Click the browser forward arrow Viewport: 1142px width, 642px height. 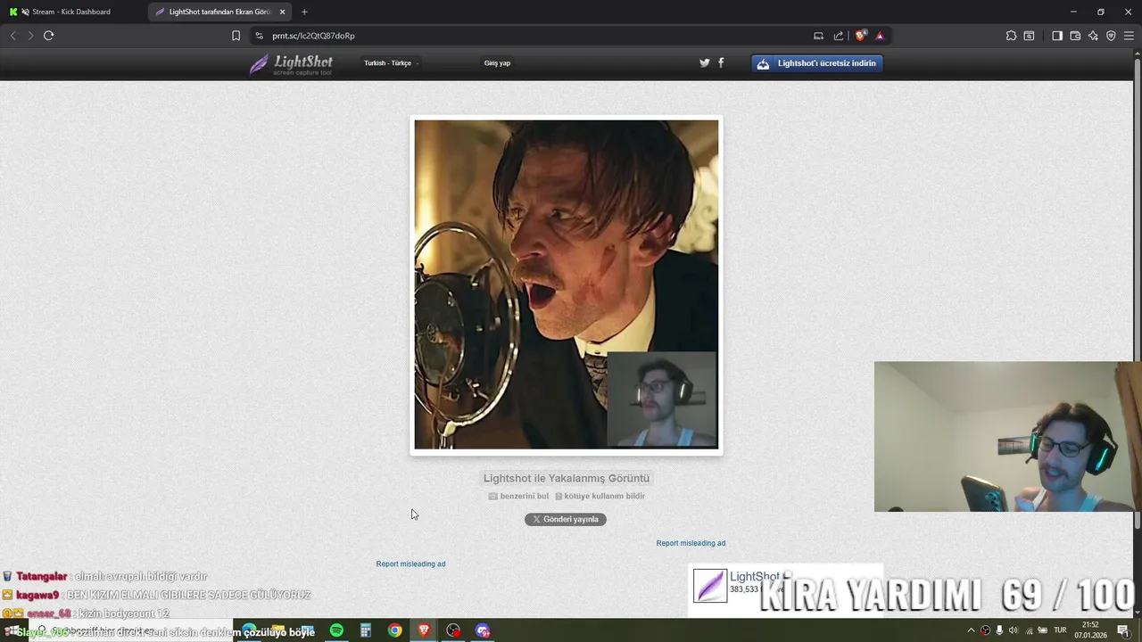coord(30,36)
